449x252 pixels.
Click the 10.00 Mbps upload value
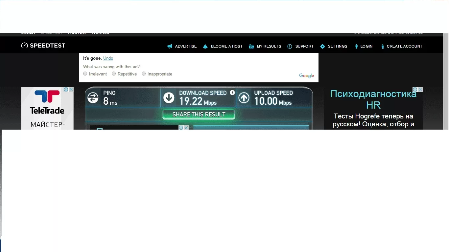pos(273,101)
